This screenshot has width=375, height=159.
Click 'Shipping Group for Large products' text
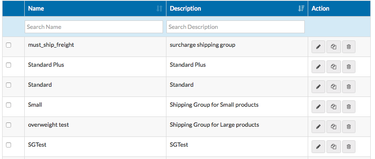214,125
